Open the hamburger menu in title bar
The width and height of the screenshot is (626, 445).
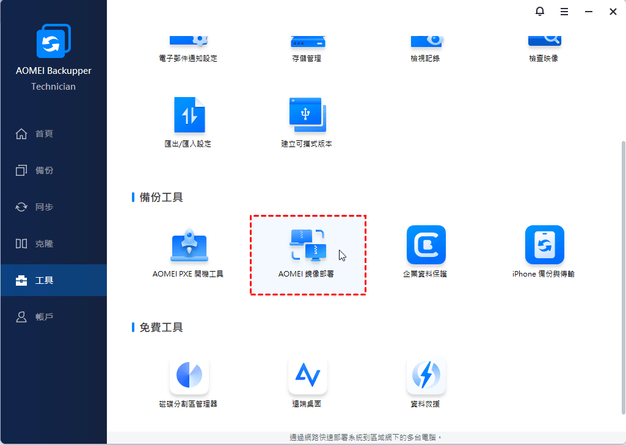coord(564,12)
